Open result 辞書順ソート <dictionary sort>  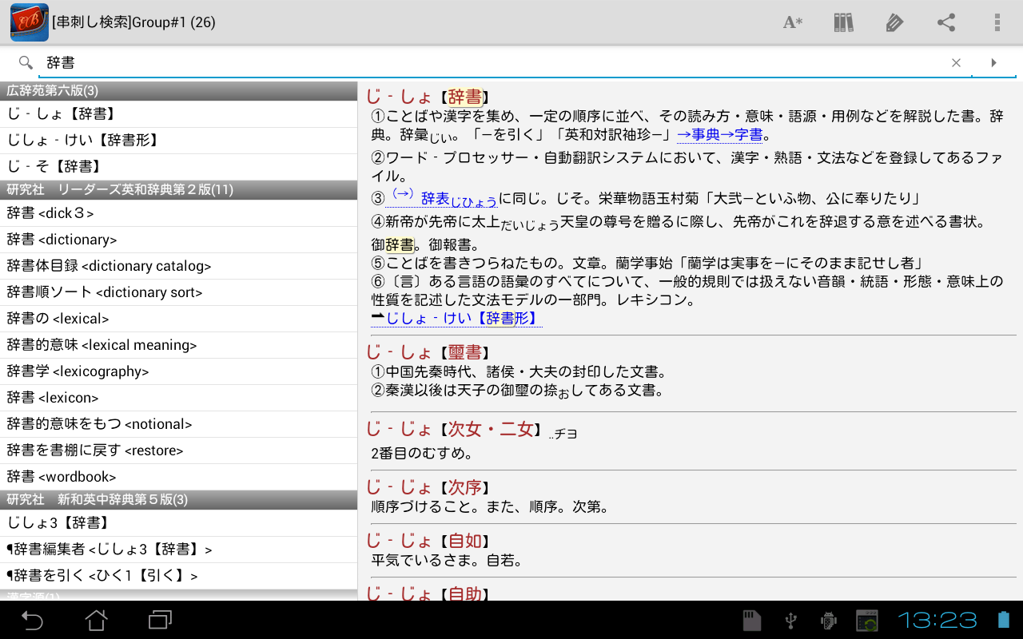(178, 292)
